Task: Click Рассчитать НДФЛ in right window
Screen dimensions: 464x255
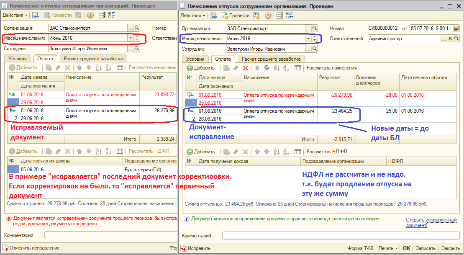Action: pos(327,151)
